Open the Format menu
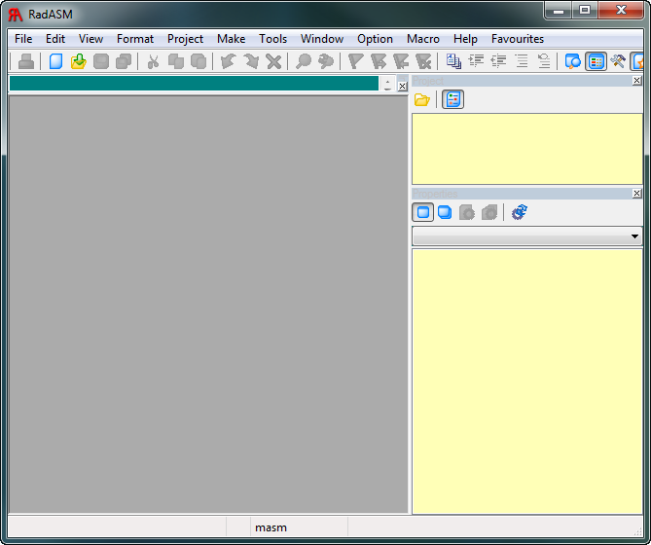 (x=135, y=39)
